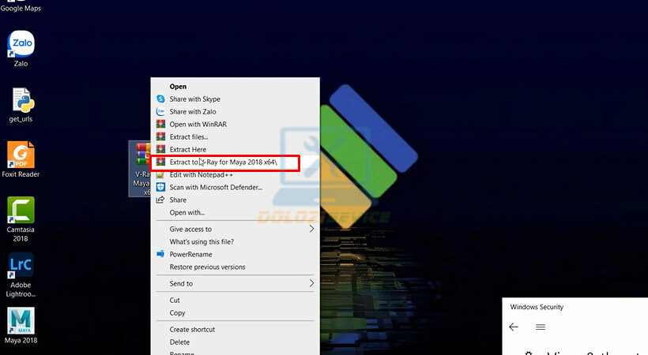Choose PowerRename in the context menu
Image resolution: width=648 pixels, height=355 pixels.
[x=190, y=254]
